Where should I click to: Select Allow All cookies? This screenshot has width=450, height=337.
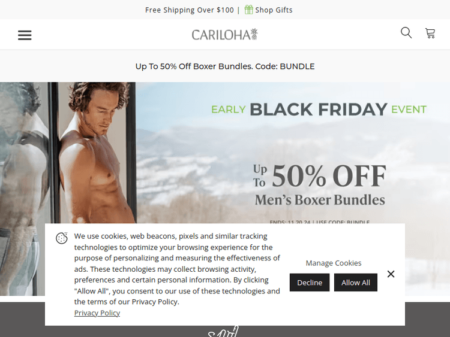point(356,283)
